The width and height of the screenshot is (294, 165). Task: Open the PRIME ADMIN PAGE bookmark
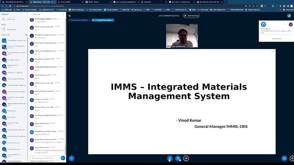236,10
